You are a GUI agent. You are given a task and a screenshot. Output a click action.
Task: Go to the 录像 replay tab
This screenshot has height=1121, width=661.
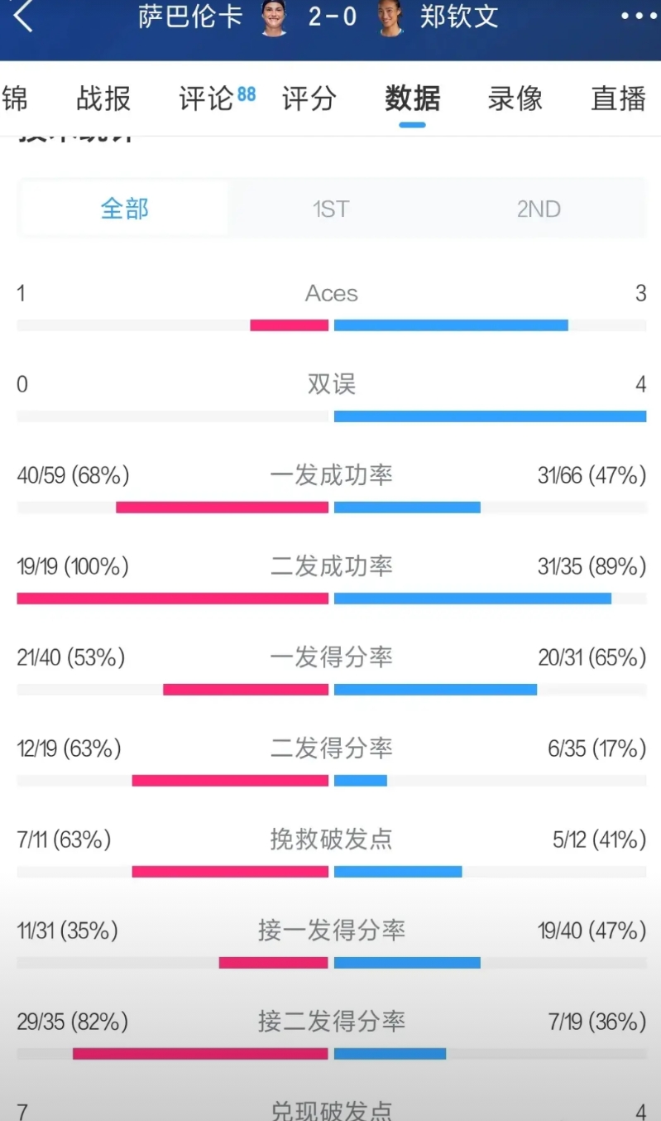(x=515, y=99)
